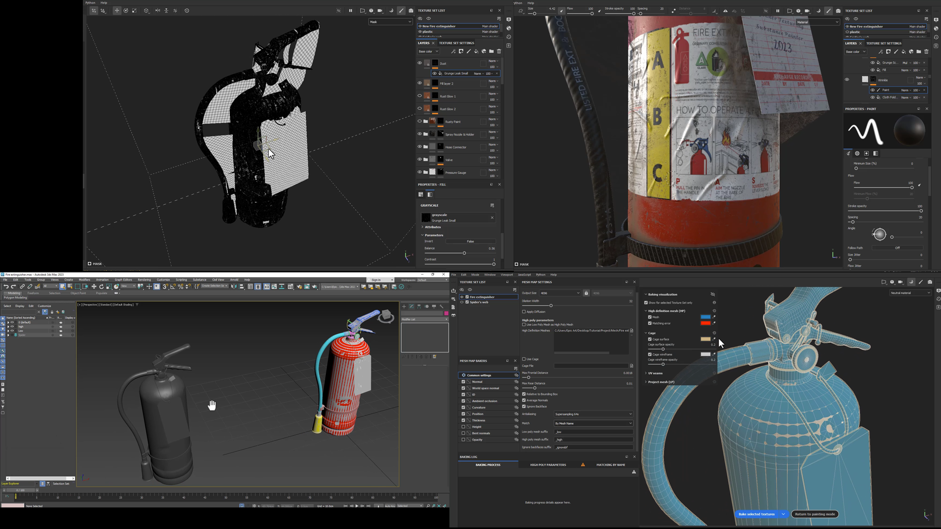Click the geometry mask icon near the viewport tools

coord(339,11)
